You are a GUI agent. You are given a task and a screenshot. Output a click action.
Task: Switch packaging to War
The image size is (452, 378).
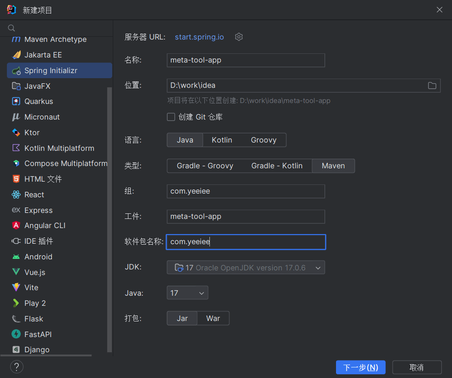(x=213, y=318)
